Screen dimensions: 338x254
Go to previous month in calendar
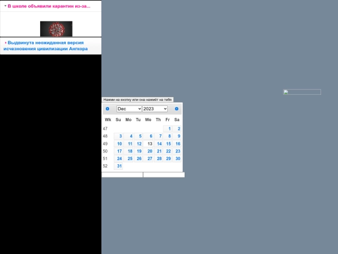point(108,108)
